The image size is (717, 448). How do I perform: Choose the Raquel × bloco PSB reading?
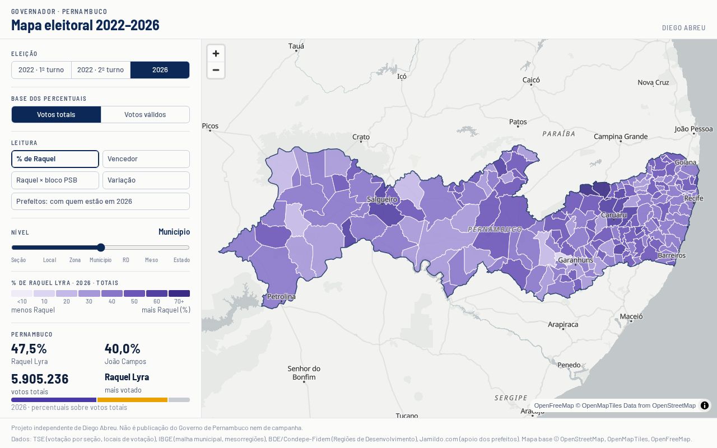(55, 180)
